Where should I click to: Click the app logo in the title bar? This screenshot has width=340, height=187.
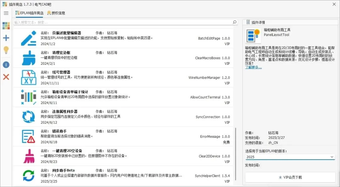coord(5,4)
